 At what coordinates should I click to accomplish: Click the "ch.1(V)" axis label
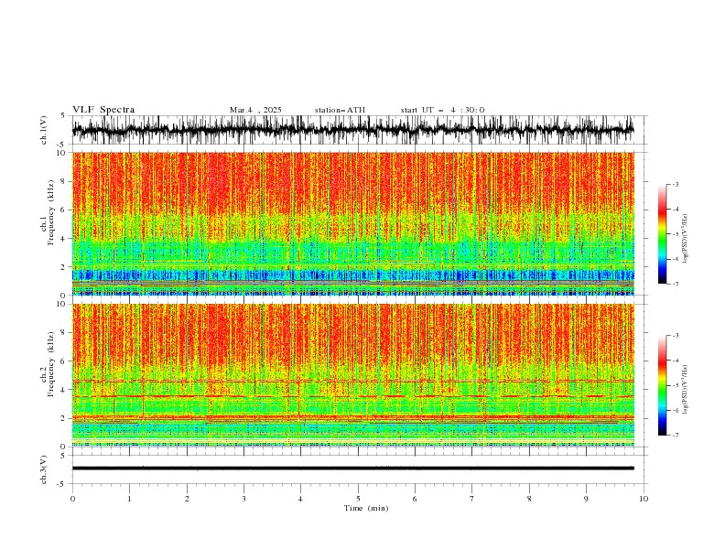tap(44, 130)
